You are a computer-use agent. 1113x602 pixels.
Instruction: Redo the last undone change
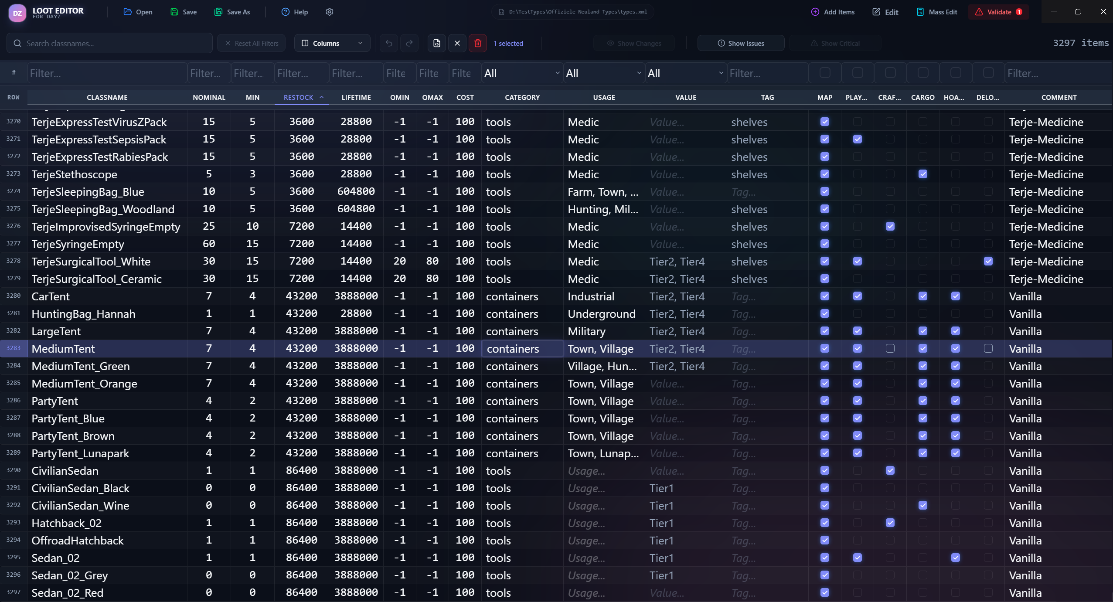click(x=409, y=43)
